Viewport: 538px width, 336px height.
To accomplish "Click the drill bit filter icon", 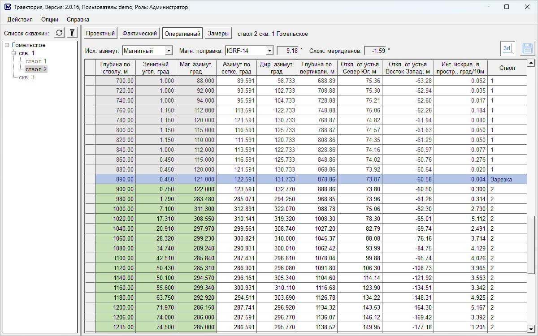I will click(72, 33).
